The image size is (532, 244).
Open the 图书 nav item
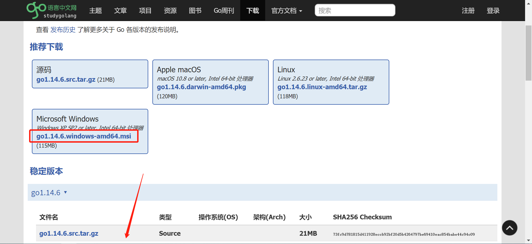tap(195, 11)
